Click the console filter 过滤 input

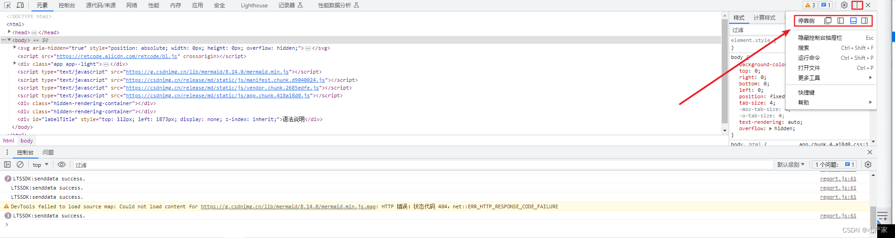(423, 164)
